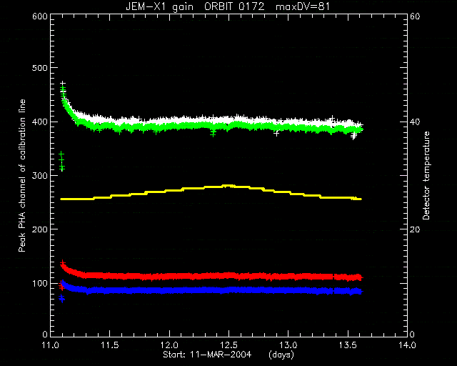Click the 'Detector temperature' right axis label

[426, 176]
